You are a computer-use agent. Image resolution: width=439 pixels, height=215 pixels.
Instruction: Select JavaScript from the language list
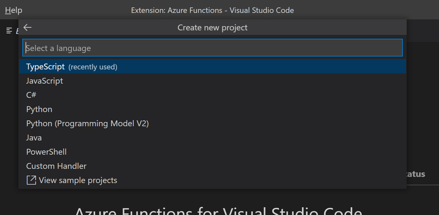(44, 81)
